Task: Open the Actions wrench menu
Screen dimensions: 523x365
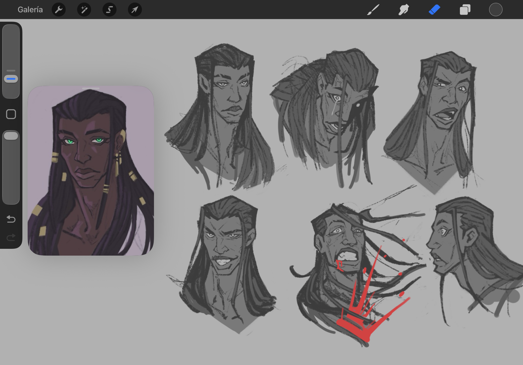Action: [59, 10]
